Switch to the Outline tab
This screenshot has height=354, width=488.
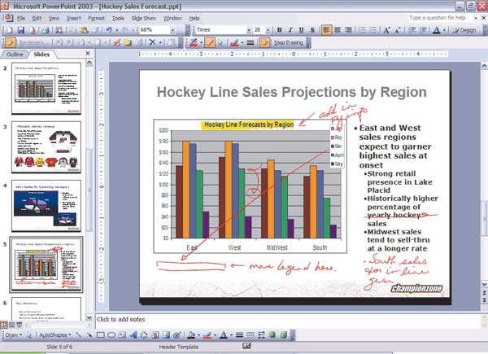(15, 55)
